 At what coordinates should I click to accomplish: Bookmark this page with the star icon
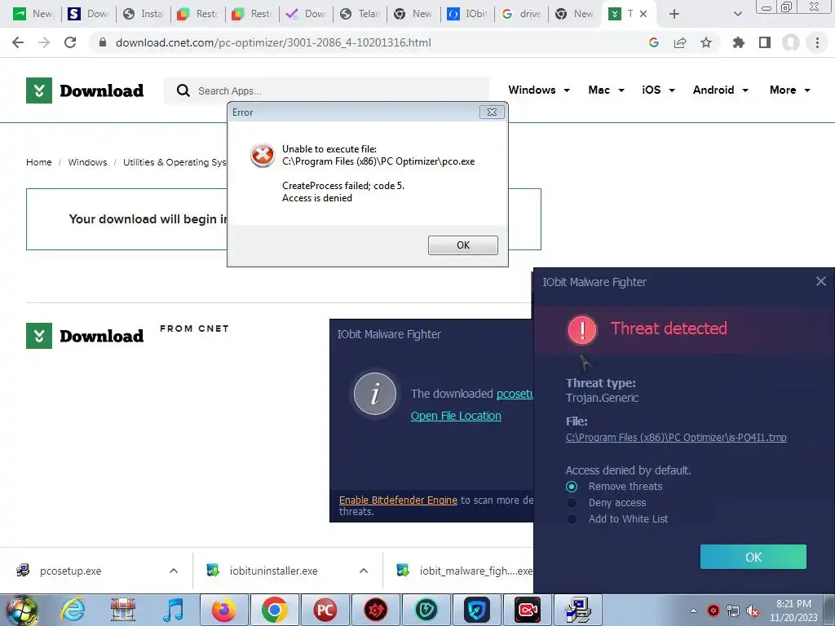pyautogui.click(x=706, y=42)
